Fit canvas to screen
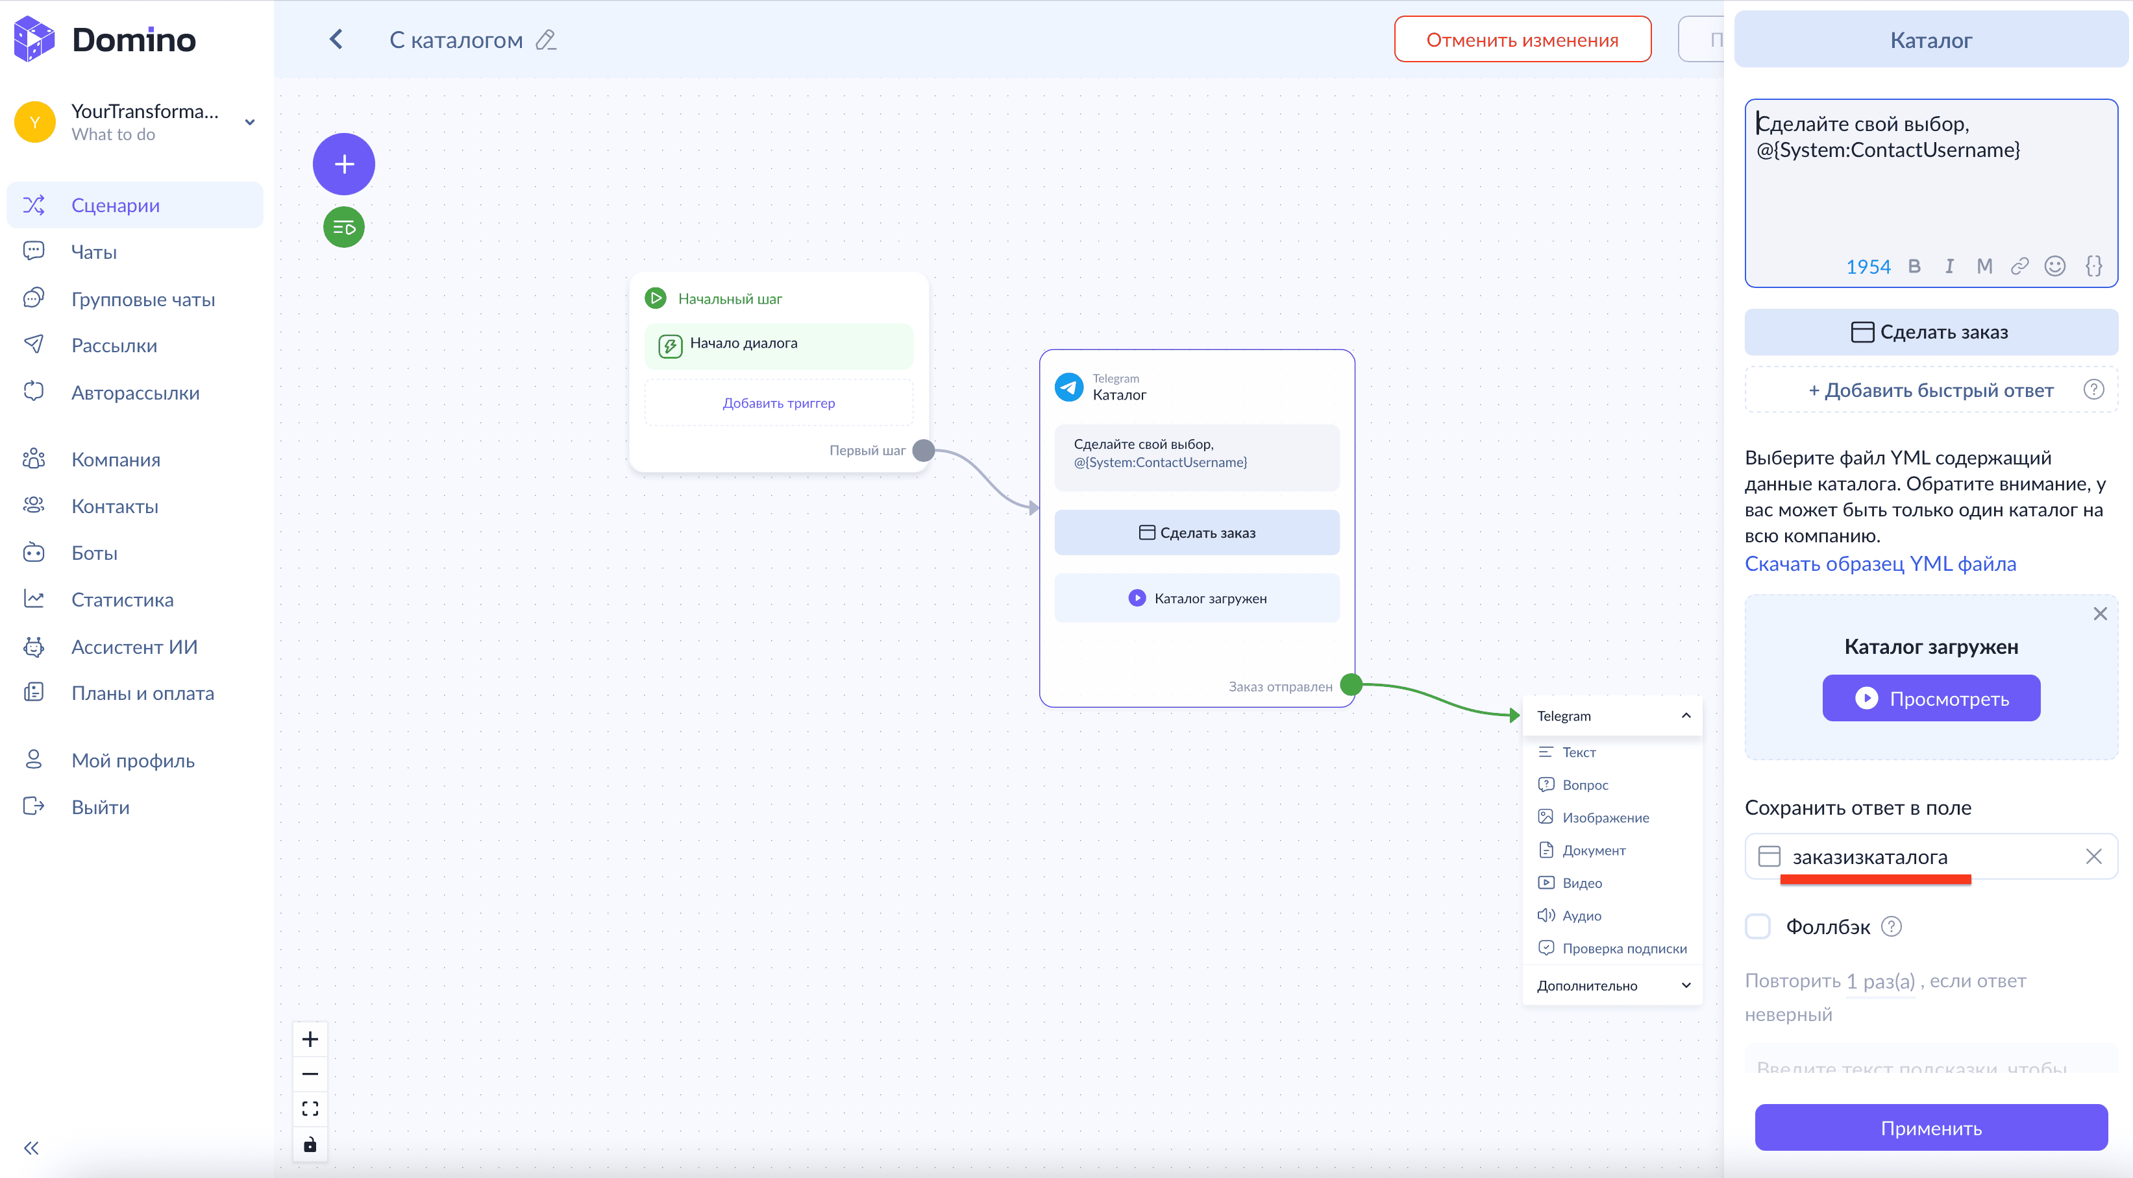This screenshot has width=2133, height=1178. click(x=310, y=1109)
